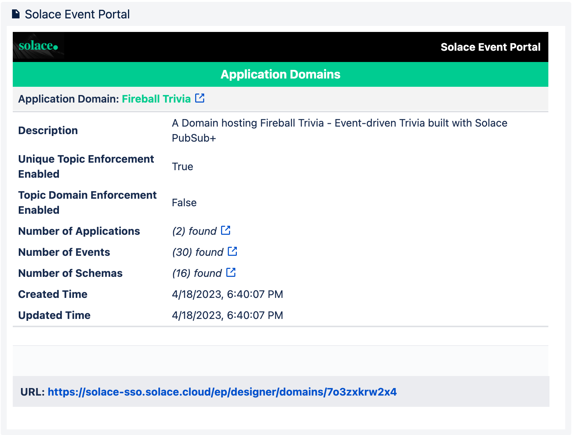Image resolution: width=575 pixels, height=435 pixels.
Task: Click the Description label
Action: click(x=48, y=130)
